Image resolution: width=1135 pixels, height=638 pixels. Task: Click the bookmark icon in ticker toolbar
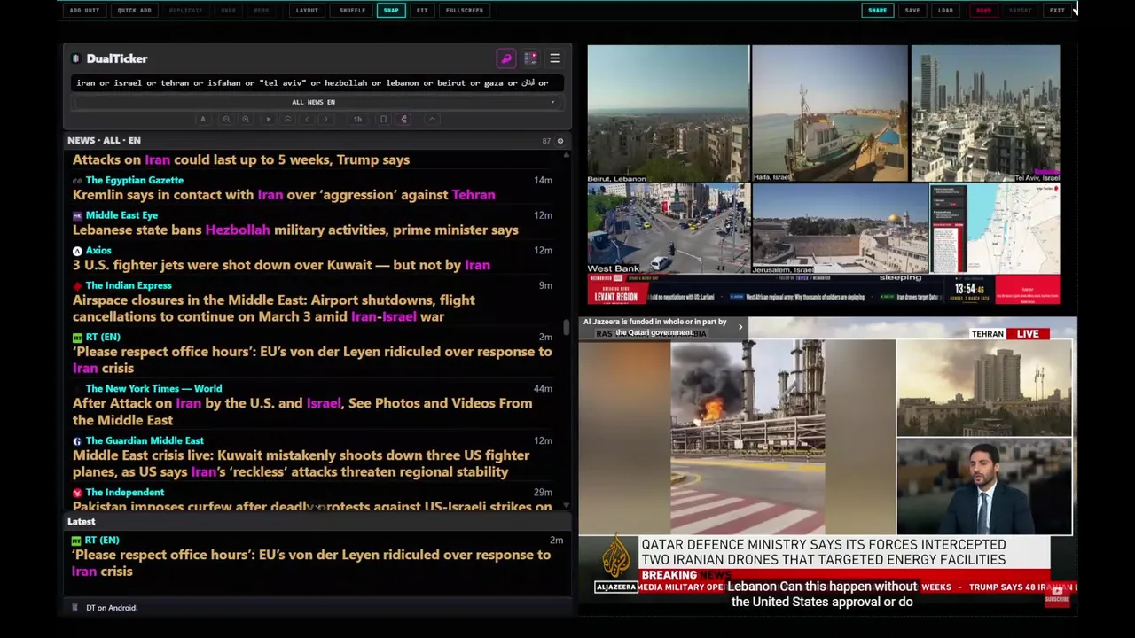click(383, 119)
